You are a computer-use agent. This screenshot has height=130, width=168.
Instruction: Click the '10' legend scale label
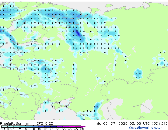click(33, 129)
